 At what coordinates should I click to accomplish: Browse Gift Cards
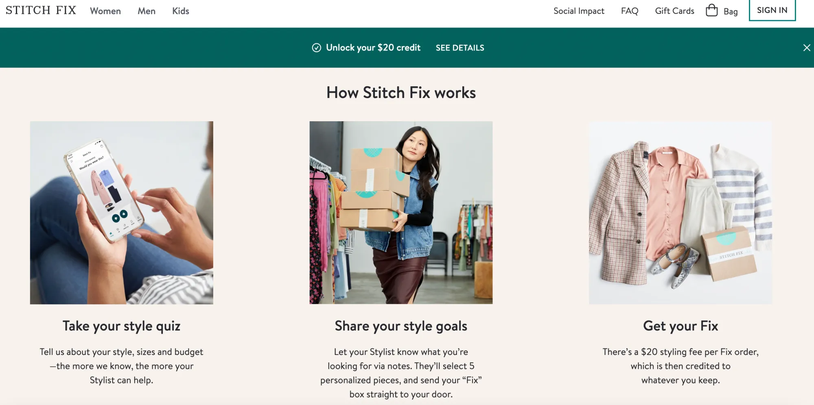pos(674,11)
